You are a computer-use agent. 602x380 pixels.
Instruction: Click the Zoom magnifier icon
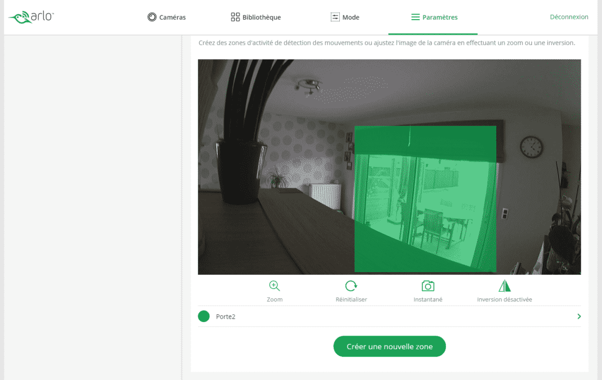click(x=275, y=286)
